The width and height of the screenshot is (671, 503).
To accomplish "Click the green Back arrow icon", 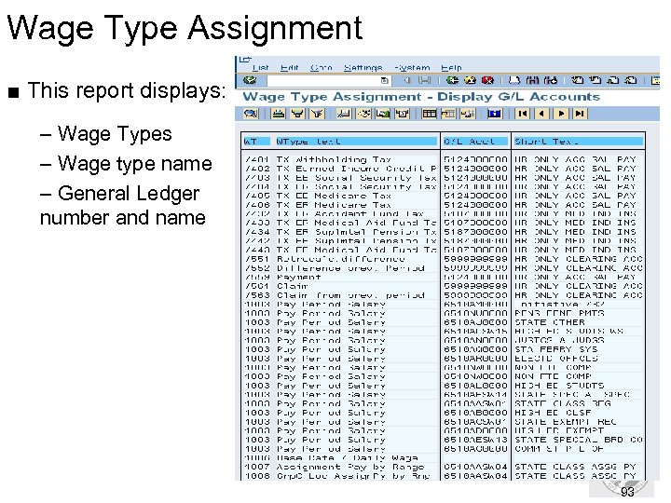I will pos(452,80).
